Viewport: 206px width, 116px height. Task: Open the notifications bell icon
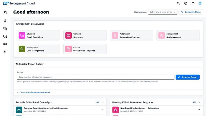[x=193, y=3]
